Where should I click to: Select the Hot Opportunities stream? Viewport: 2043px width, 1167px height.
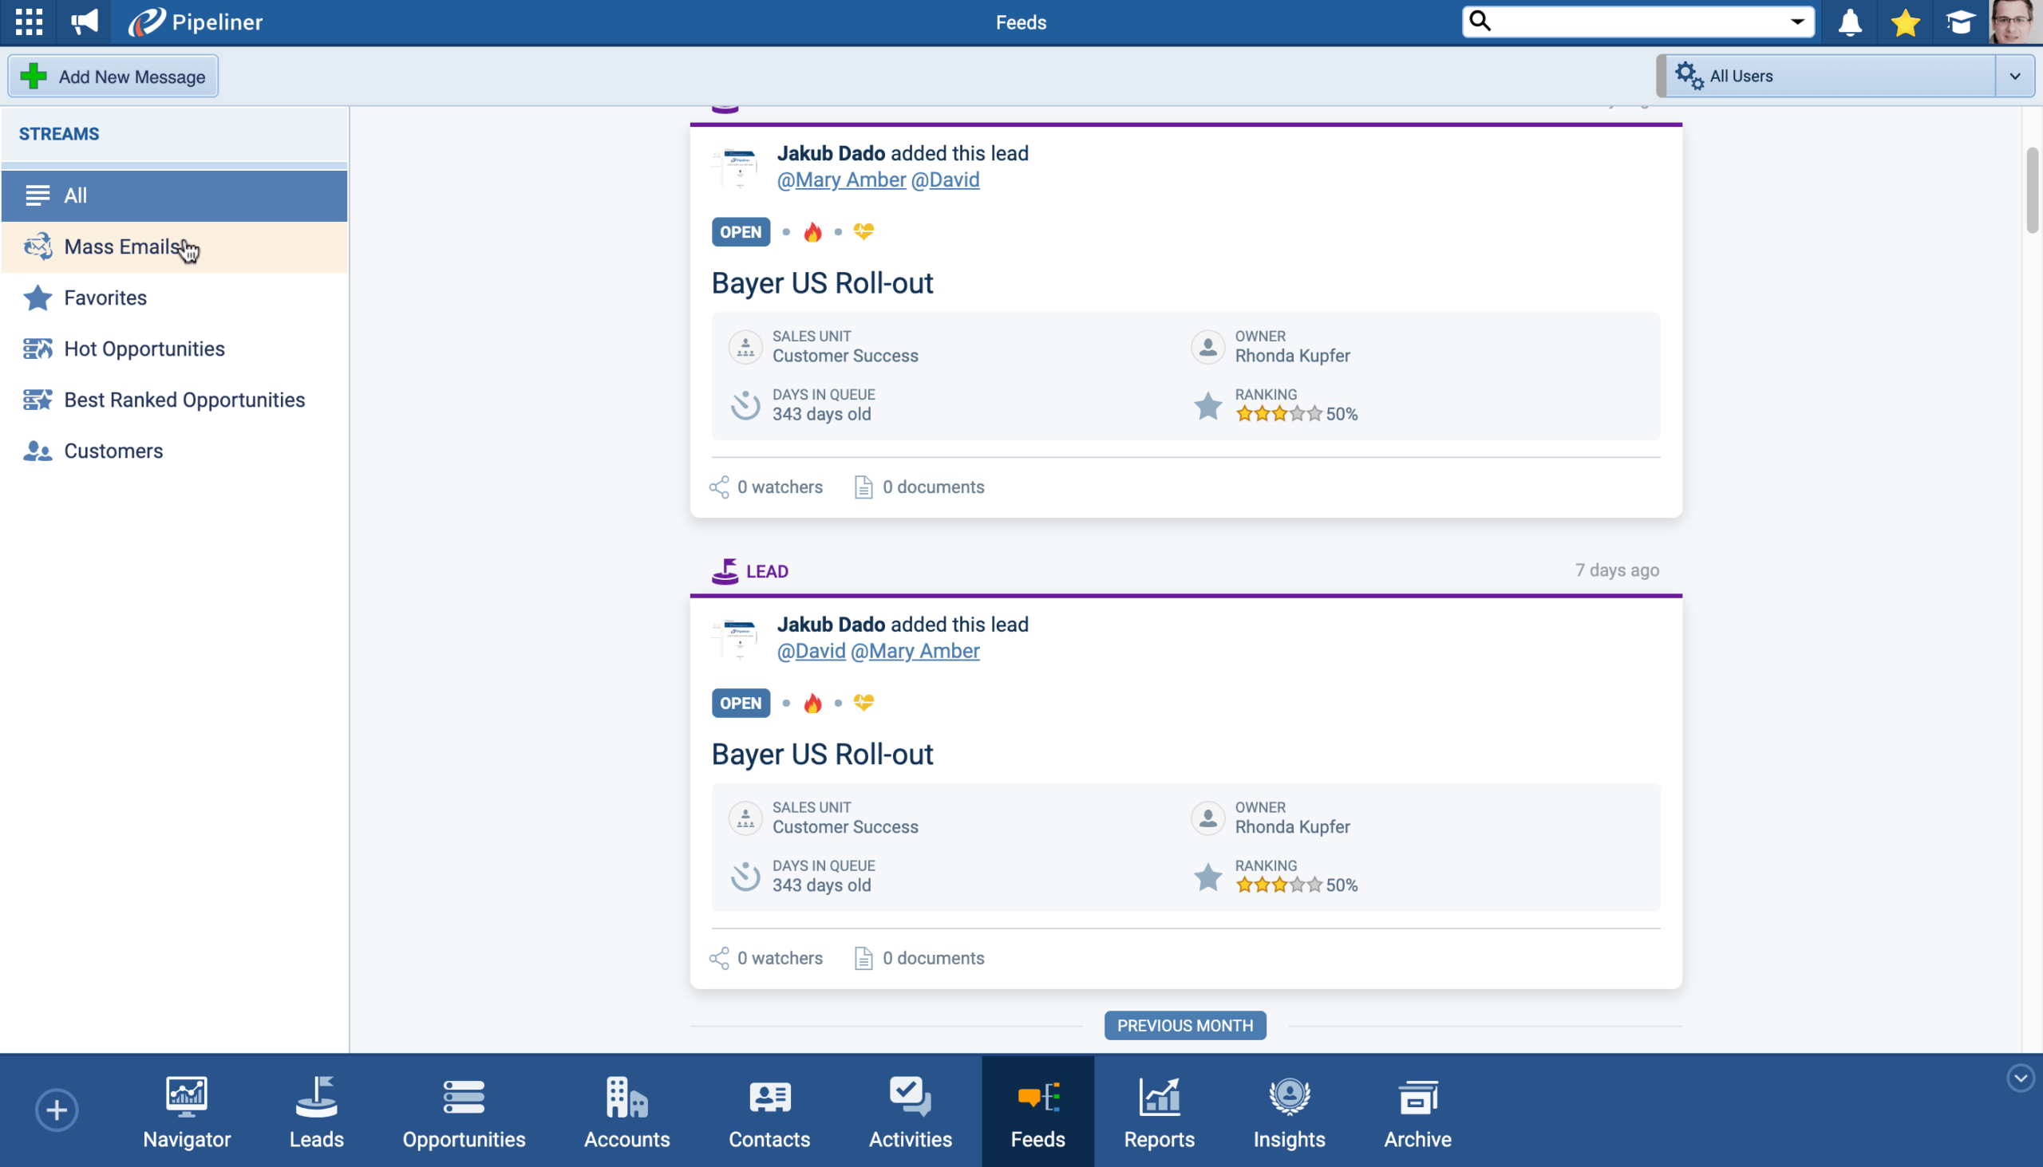pos(144,349)
